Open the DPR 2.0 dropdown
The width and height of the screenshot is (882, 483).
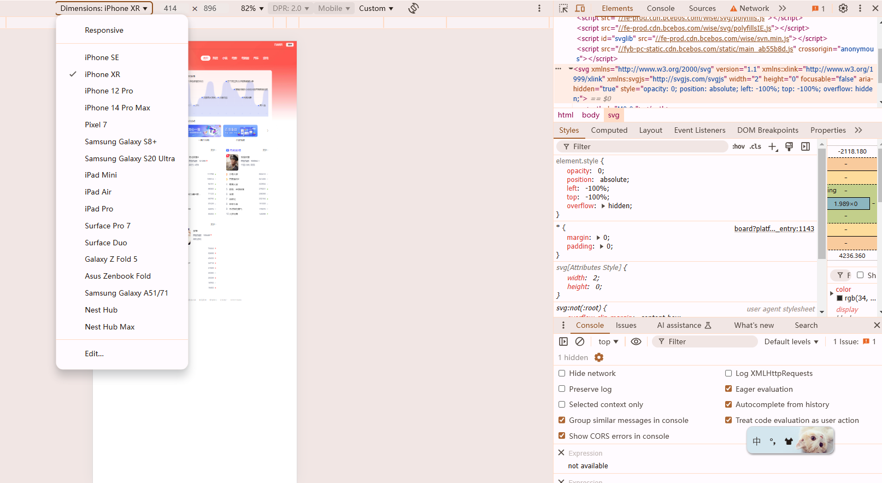(x=291, y=8)
